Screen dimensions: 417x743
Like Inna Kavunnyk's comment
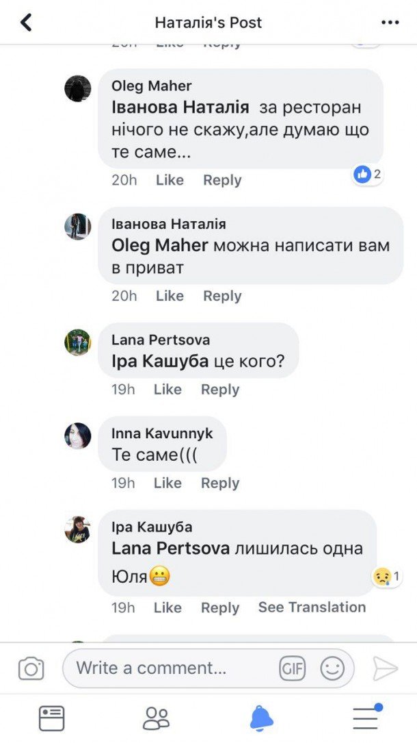coord(167,483)
